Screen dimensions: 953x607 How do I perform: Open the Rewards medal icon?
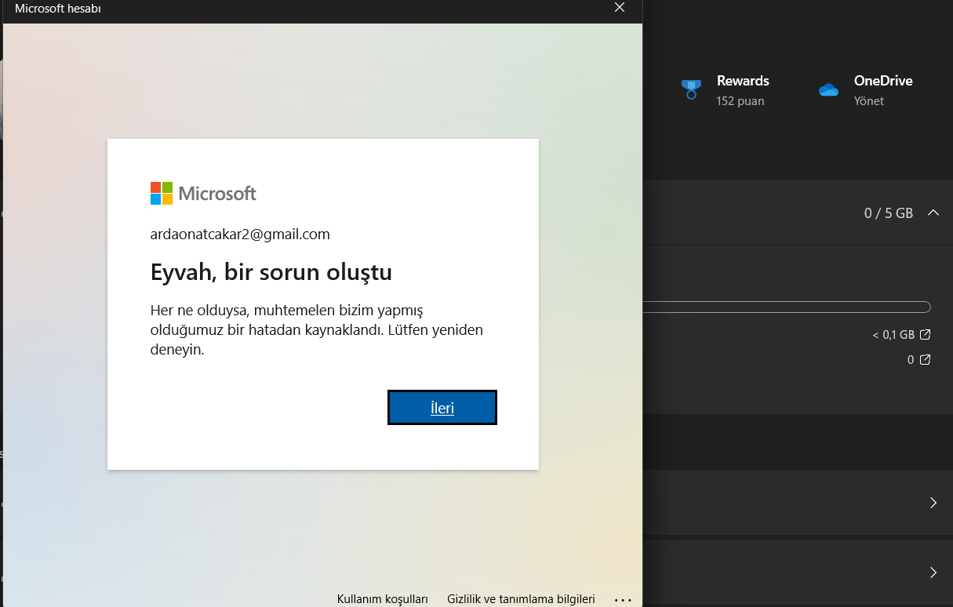click(691, 89)
